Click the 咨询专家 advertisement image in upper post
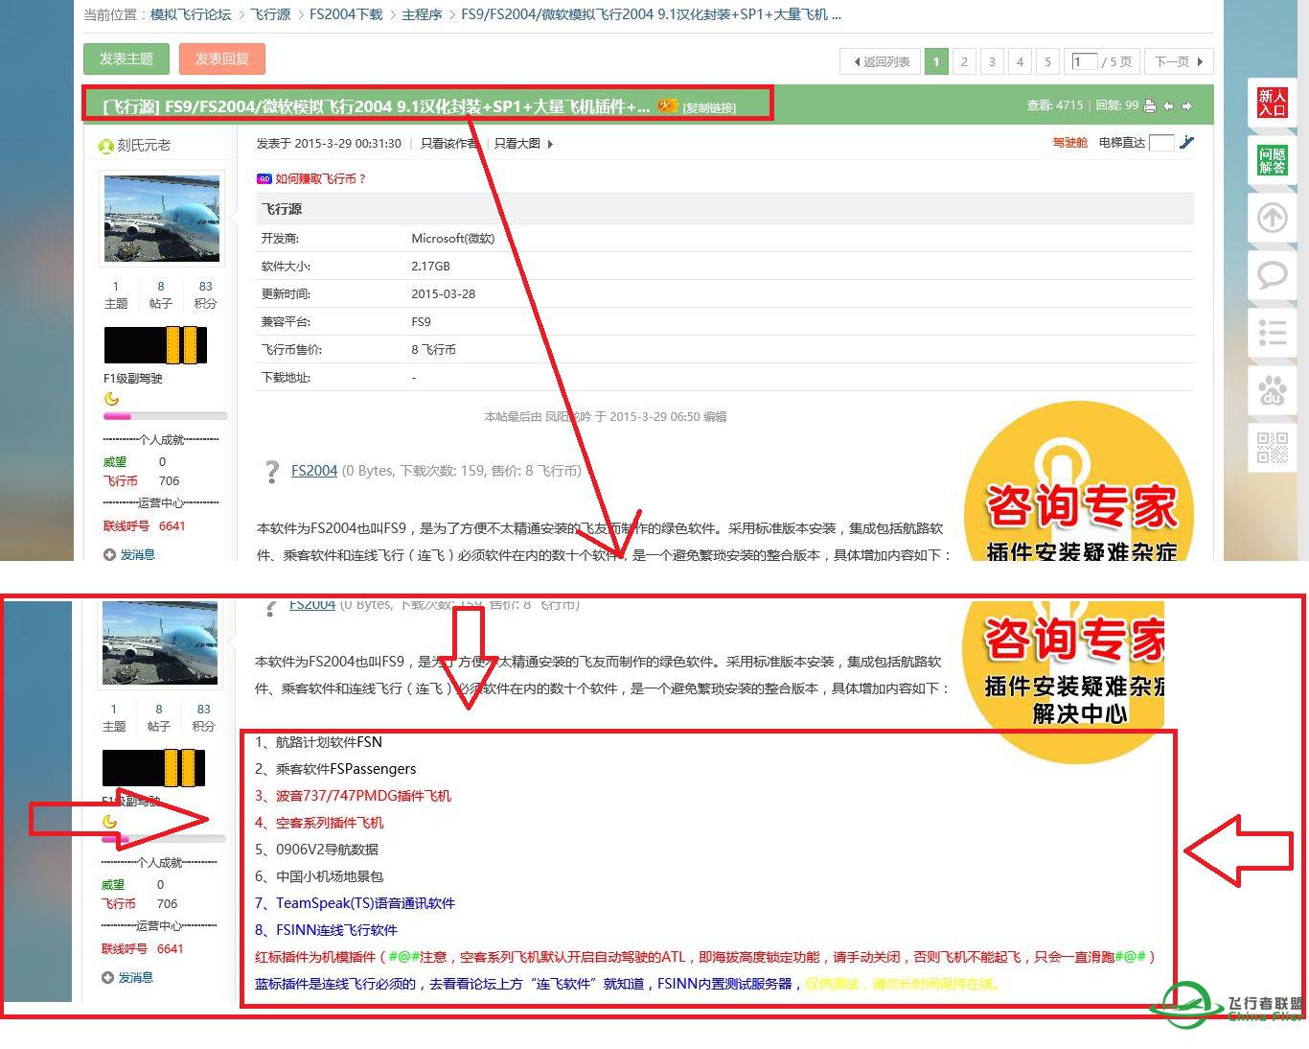This screenshot has width=1309, height=1049. click(1080, 481)
